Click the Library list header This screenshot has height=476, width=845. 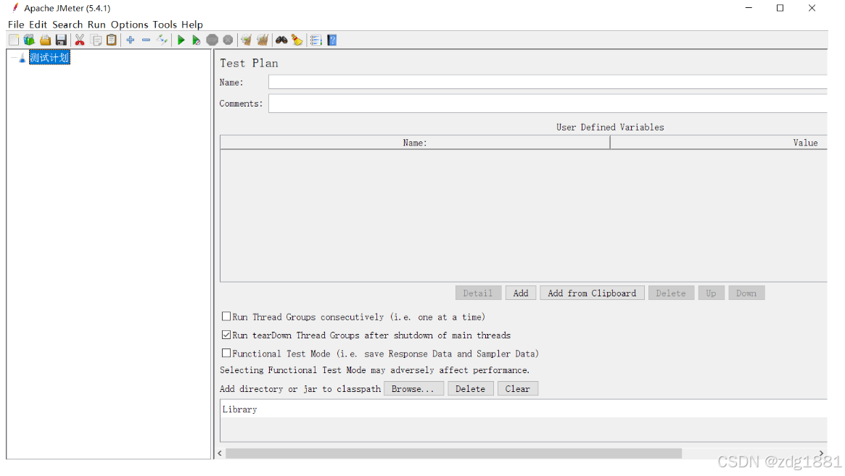point(523,409)
